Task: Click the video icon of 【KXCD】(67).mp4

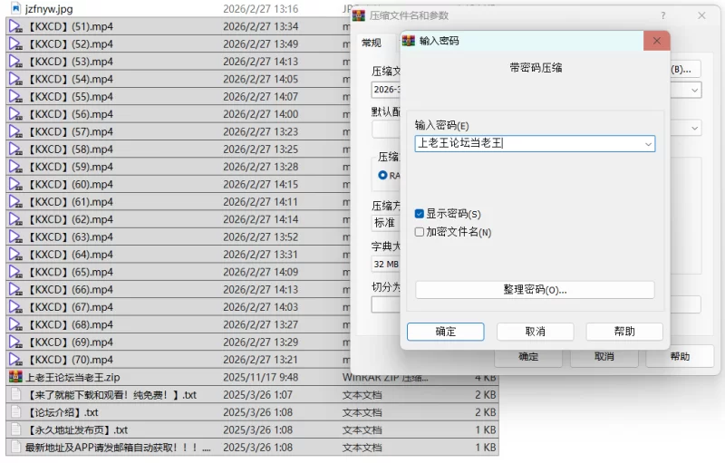Action: pos(15,308)
